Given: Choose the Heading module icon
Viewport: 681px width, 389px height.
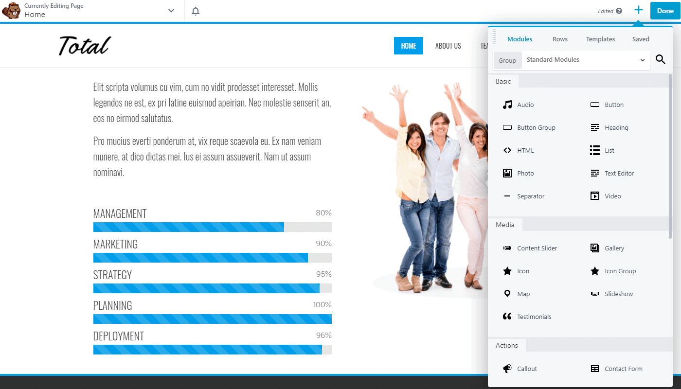Looking at the screenshot, I should click(x=595, y=127).
